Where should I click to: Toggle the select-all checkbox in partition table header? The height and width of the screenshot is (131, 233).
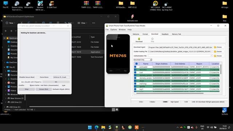point(137,64)
